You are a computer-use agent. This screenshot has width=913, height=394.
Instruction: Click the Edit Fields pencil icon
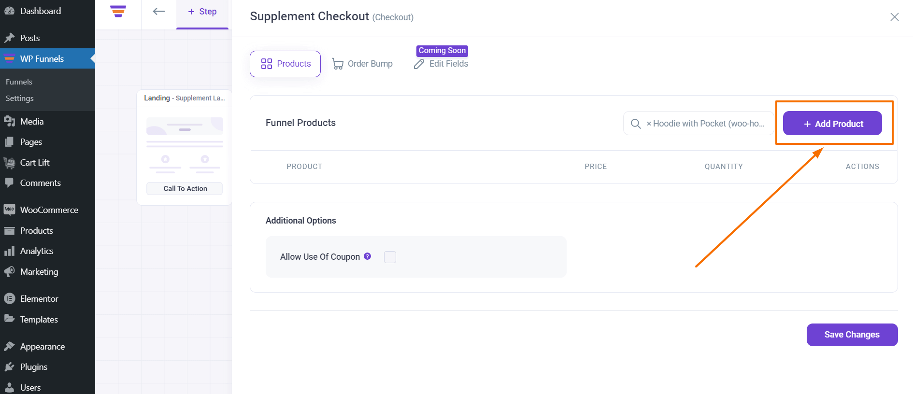click(x=419, y=64)
